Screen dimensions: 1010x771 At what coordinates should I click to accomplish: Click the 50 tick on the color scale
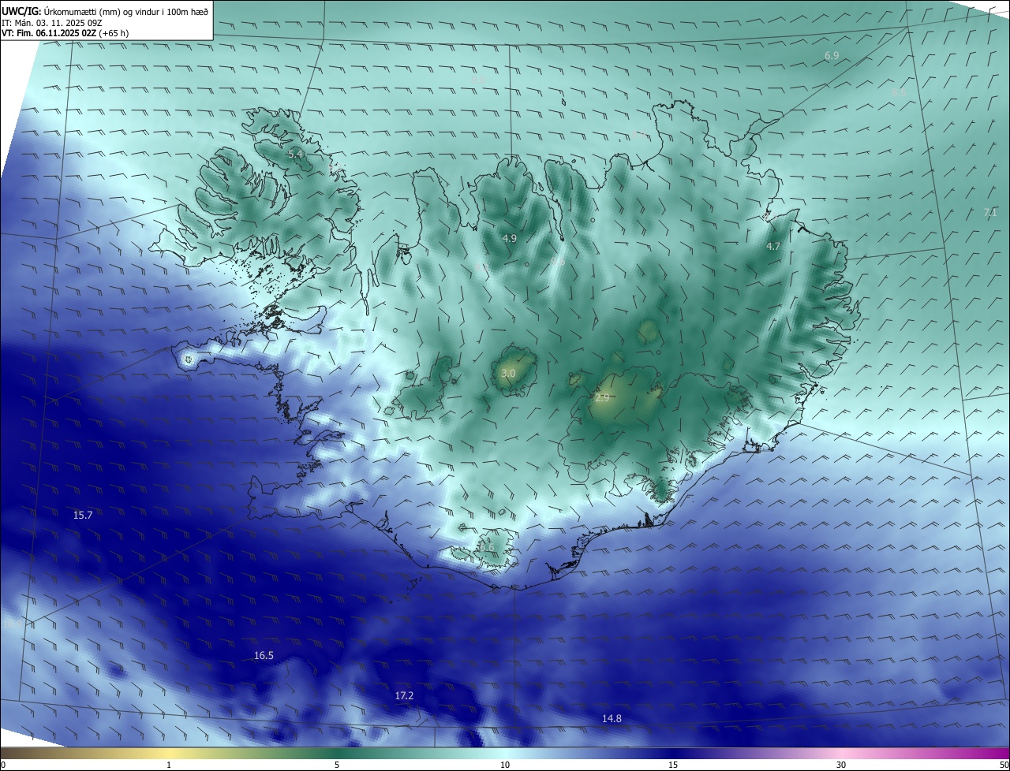[x=1004, y=765]
